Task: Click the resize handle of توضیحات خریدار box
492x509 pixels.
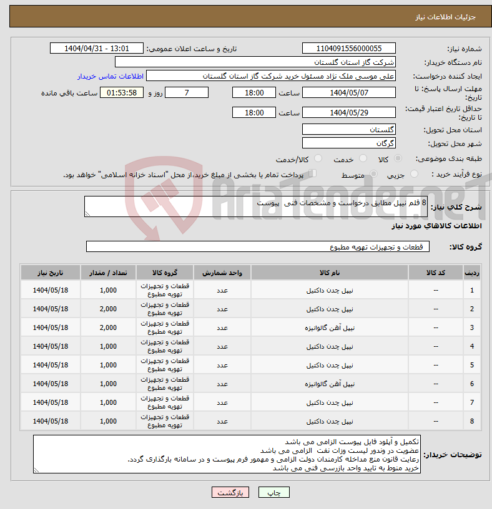Action: coord(36,470)
